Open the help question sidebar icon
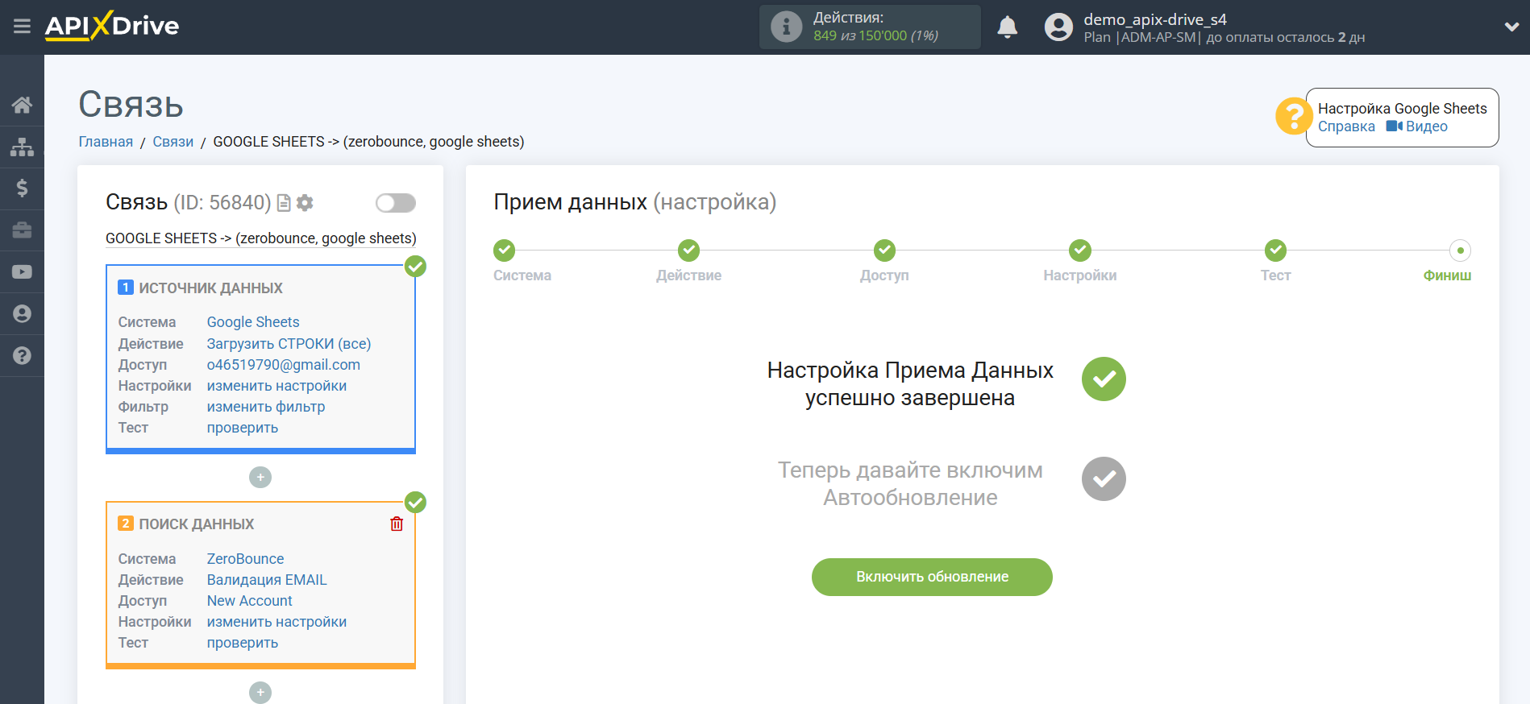 (x=22, y=355)
